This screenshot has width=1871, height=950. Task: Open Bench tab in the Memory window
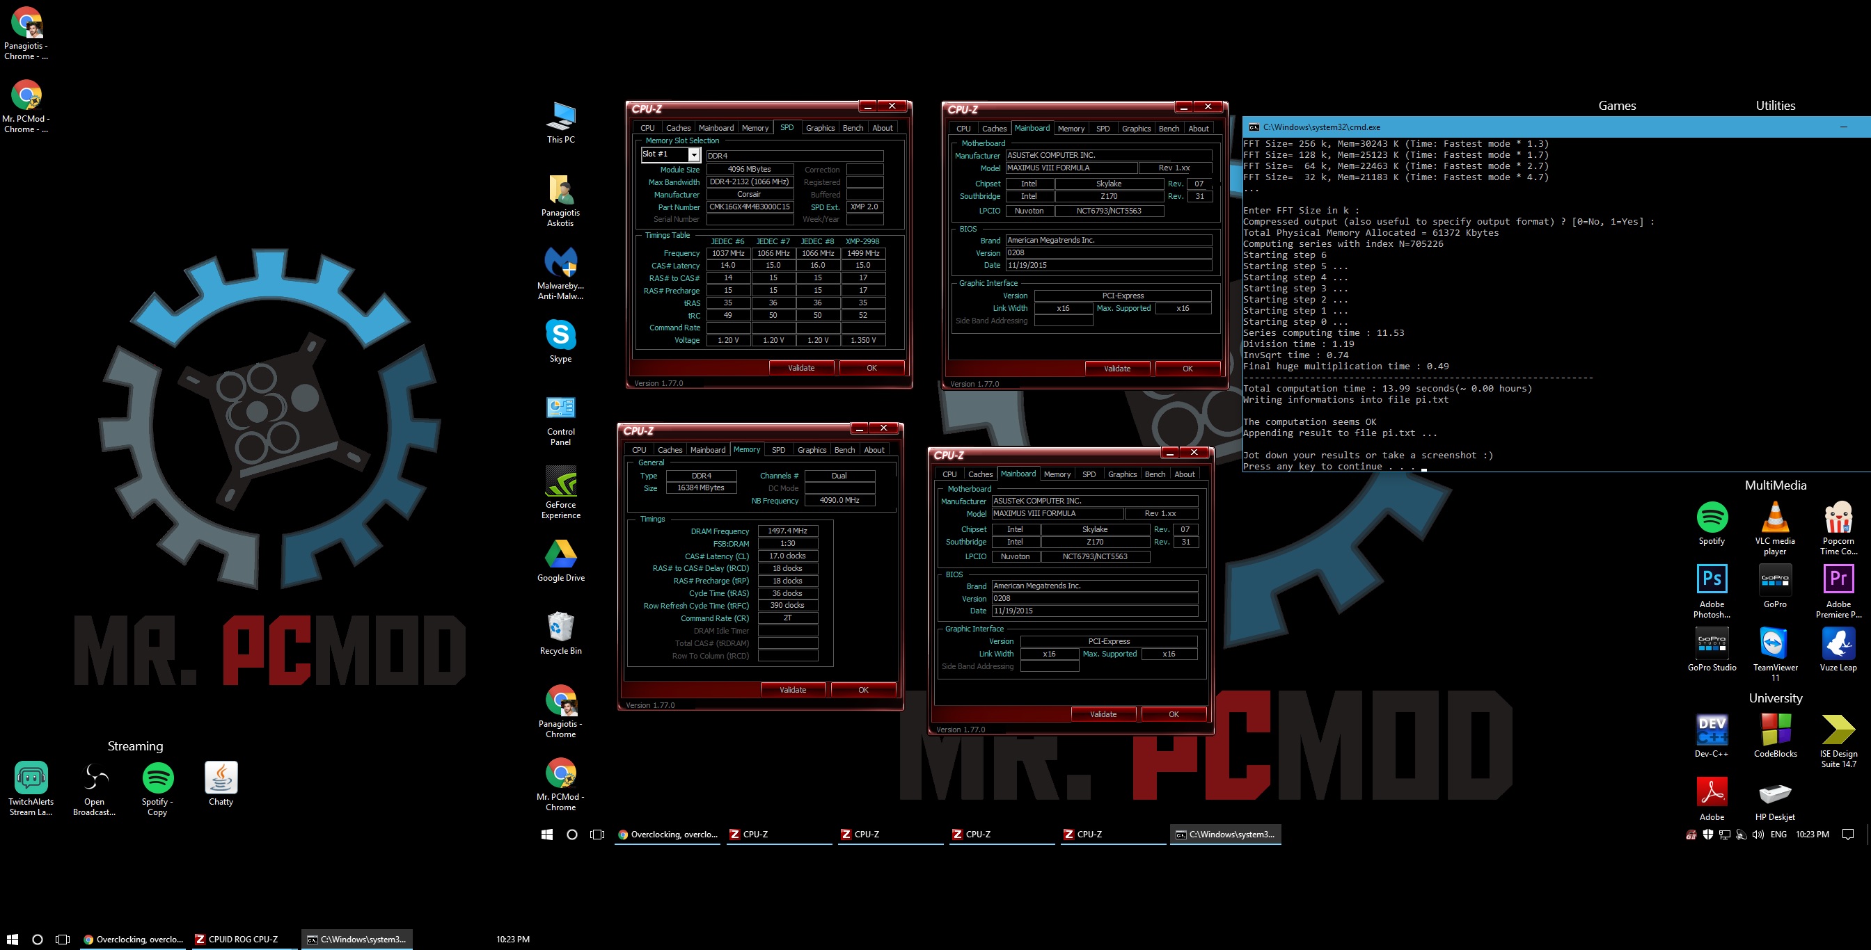tap(844, 450)
